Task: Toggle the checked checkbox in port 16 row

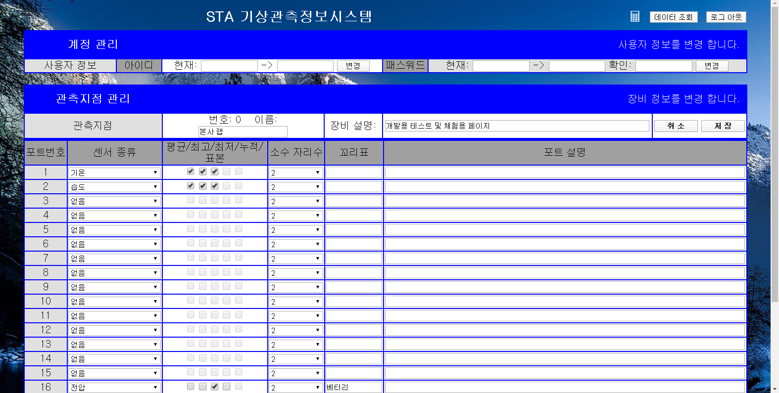Action: coord(214,387)
